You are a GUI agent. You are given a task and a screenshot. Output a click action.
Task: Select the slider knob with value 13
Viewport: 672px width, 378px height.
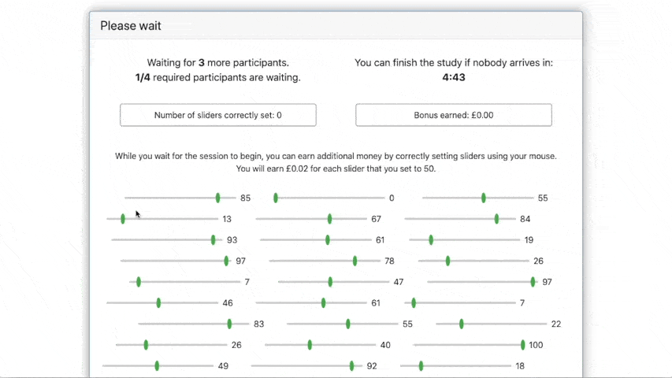click(x=123, y=219)
